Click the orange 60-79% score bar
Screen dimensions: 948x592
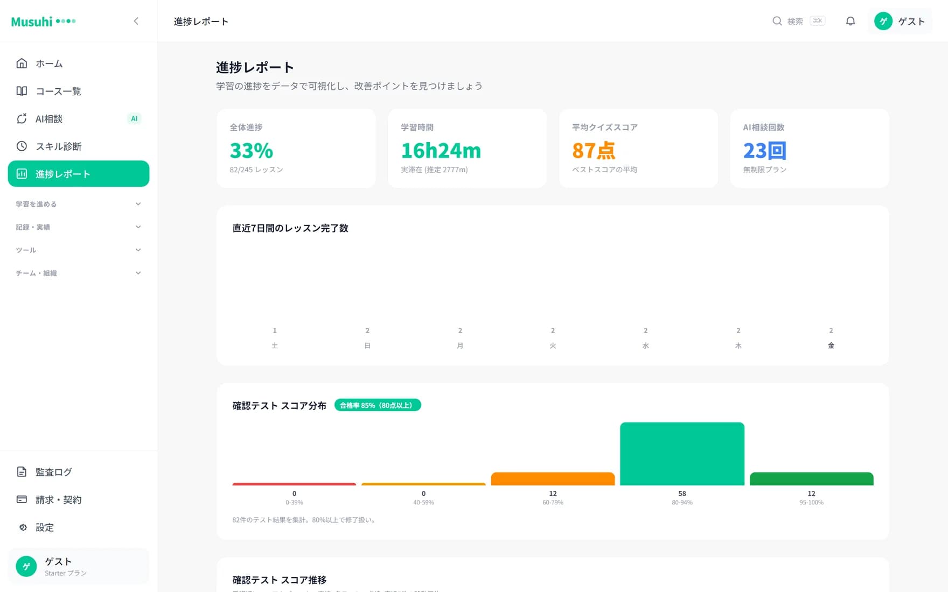[553, 479]
